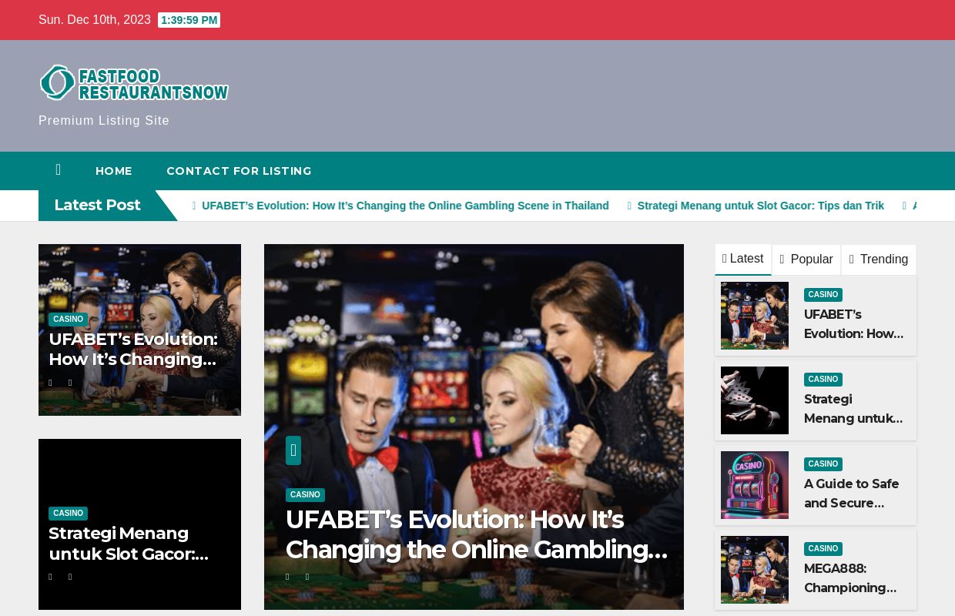The image size is (955, 616).
Task: Open the HOME menu item
Action: click(114, 171)
